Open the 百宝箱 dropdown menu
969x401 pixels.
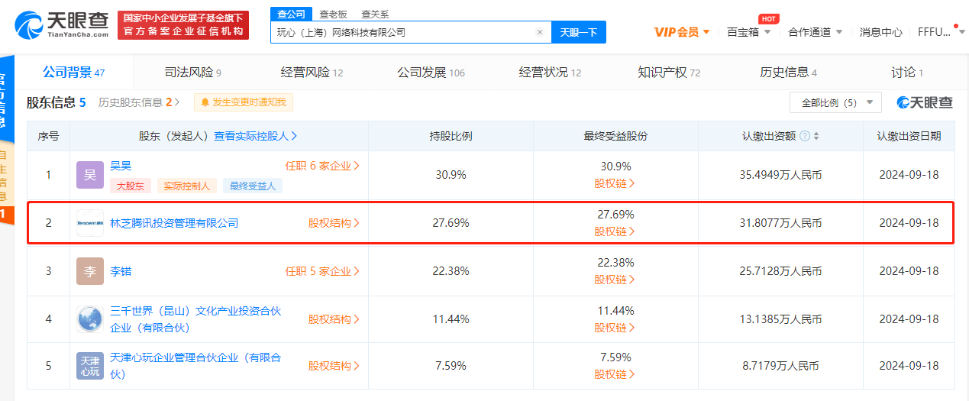748,32
